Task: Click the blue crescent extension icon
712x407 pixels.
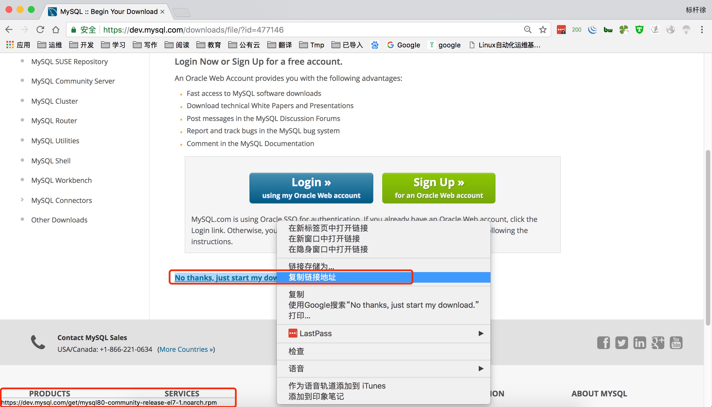Action: point(592,30)
